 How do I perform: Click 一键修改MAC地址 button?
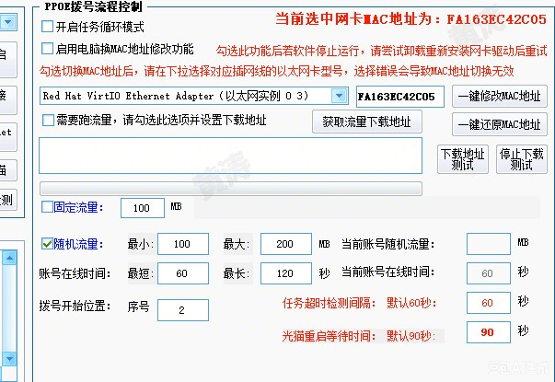500,97
